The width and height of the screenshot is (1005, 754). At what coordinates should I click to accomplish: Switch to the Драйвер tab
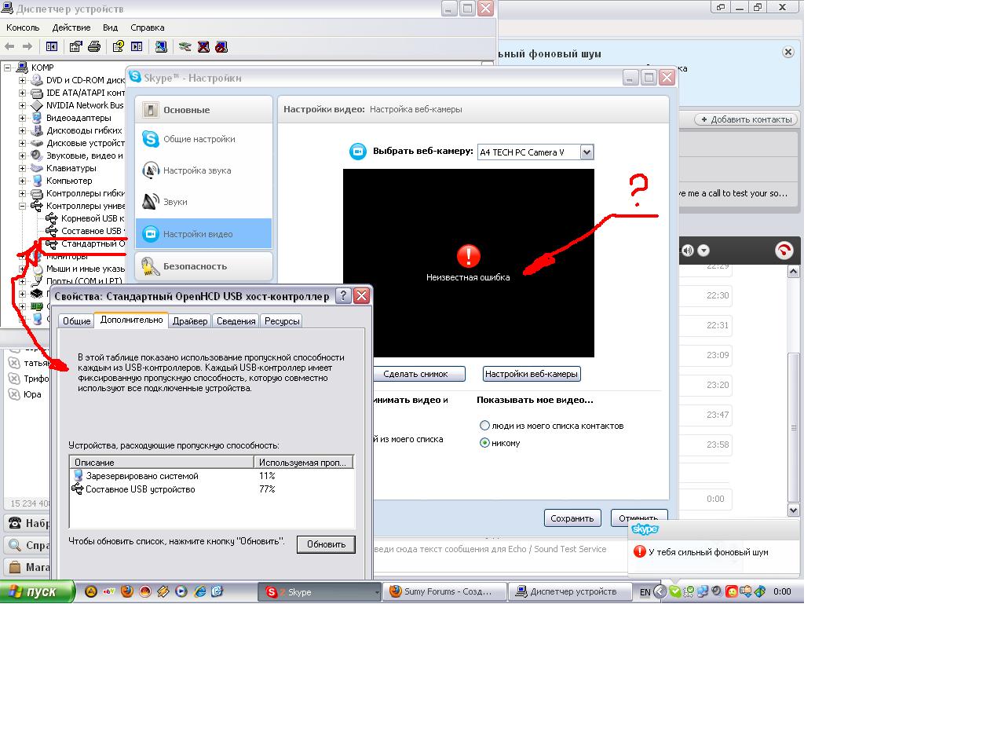pyautogui.click(x=190, y=320)
